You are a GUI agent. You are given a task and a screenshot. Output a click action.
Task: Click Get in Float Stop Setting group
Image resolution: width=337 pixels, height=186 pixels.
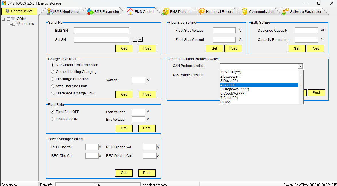[214, 48]
